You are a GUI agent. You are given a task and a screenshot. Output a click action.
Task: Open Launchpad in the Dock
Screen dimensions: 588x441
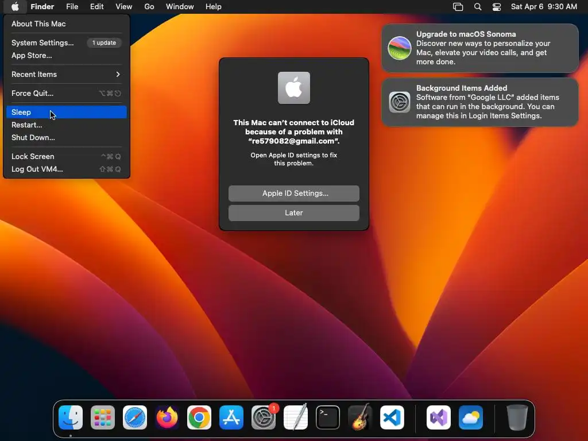click(103, 417)
